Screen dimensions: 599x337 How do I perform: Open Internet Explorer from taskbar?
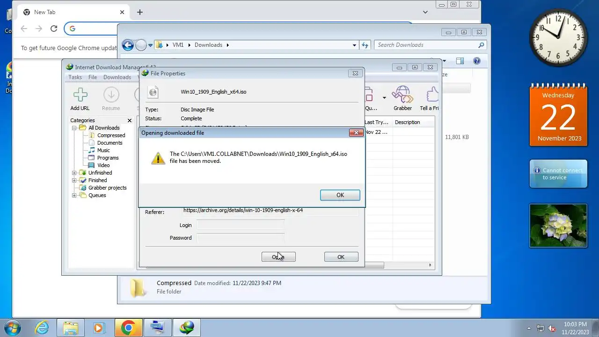click(42, 328)
